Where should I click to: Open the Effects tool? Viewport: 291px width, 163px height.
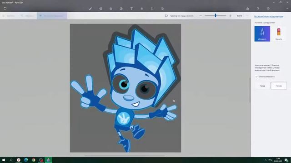(142, 9)
